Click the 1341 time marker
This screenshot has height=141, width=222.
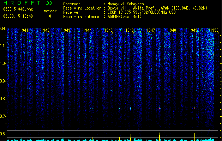click(x=24, y=30)
